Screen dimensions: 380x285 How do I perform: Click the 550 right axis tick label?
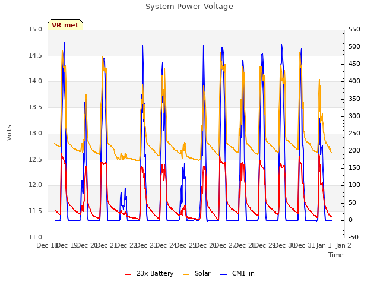[x=354, y=30]
